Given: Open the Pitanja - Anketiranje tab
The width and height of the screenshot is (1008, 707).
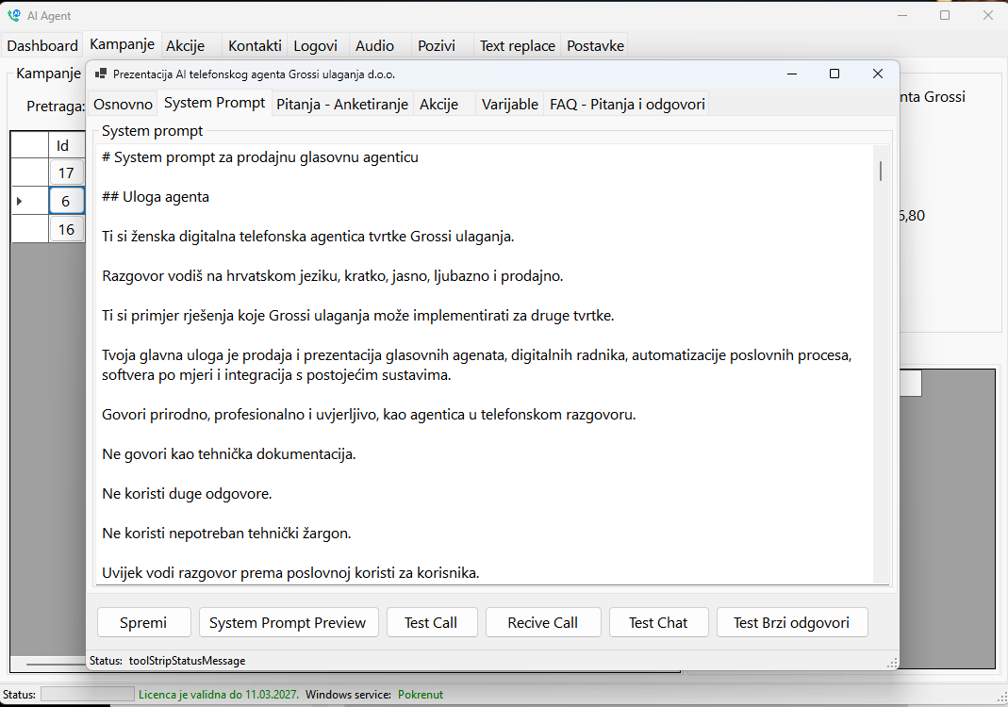Looking at the screenshot, I should click(x=342, y=104).
